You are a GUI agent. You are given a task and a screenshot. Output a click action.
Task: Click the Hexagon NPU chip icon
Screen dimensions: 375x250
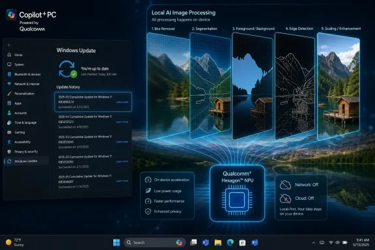237,200
